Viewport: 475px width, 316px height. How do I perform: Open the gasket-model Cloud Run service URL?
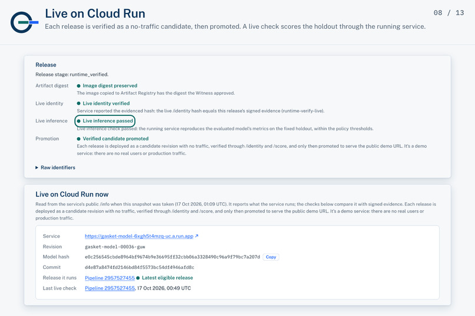[139, 236]
